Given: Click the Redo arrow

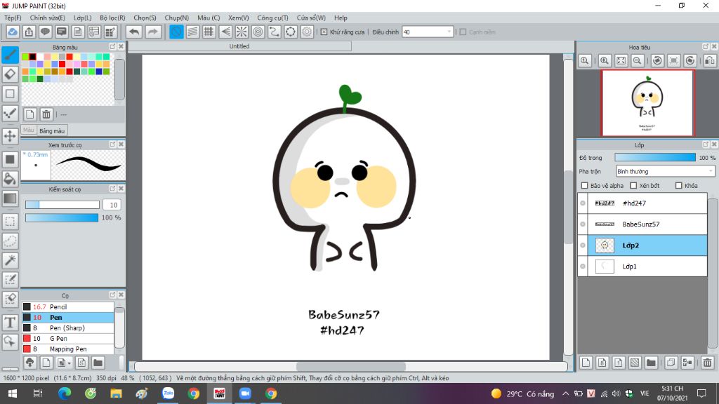Looking at the screenshot, I should (153, 32).
